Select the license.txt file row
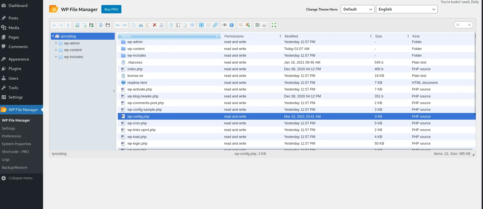Viewport: 483px width, 209px height. (297, 76)
